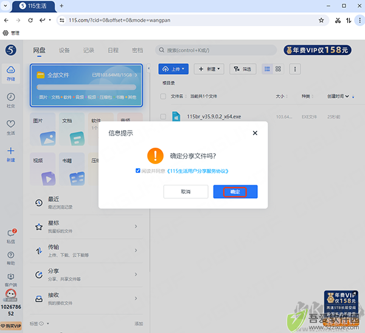This screenshot has height=333, width=365.
Task: Open file 115br_v35.9.0.2_x64.exe
Action: click(214, 117)
